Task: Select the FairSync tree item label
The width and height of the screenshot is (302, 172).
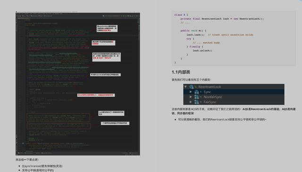Action: coord(210,102)
